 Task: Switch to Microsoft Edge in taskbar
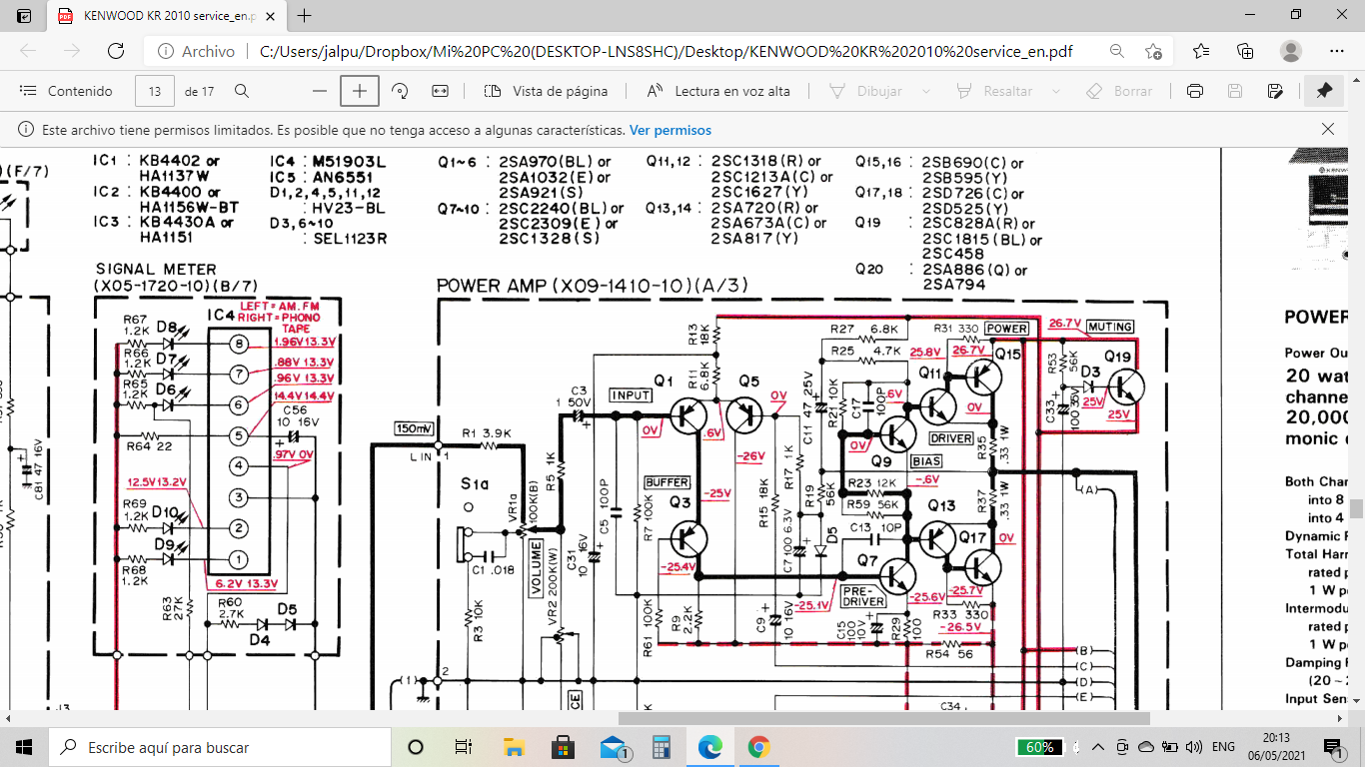point(709,747)
